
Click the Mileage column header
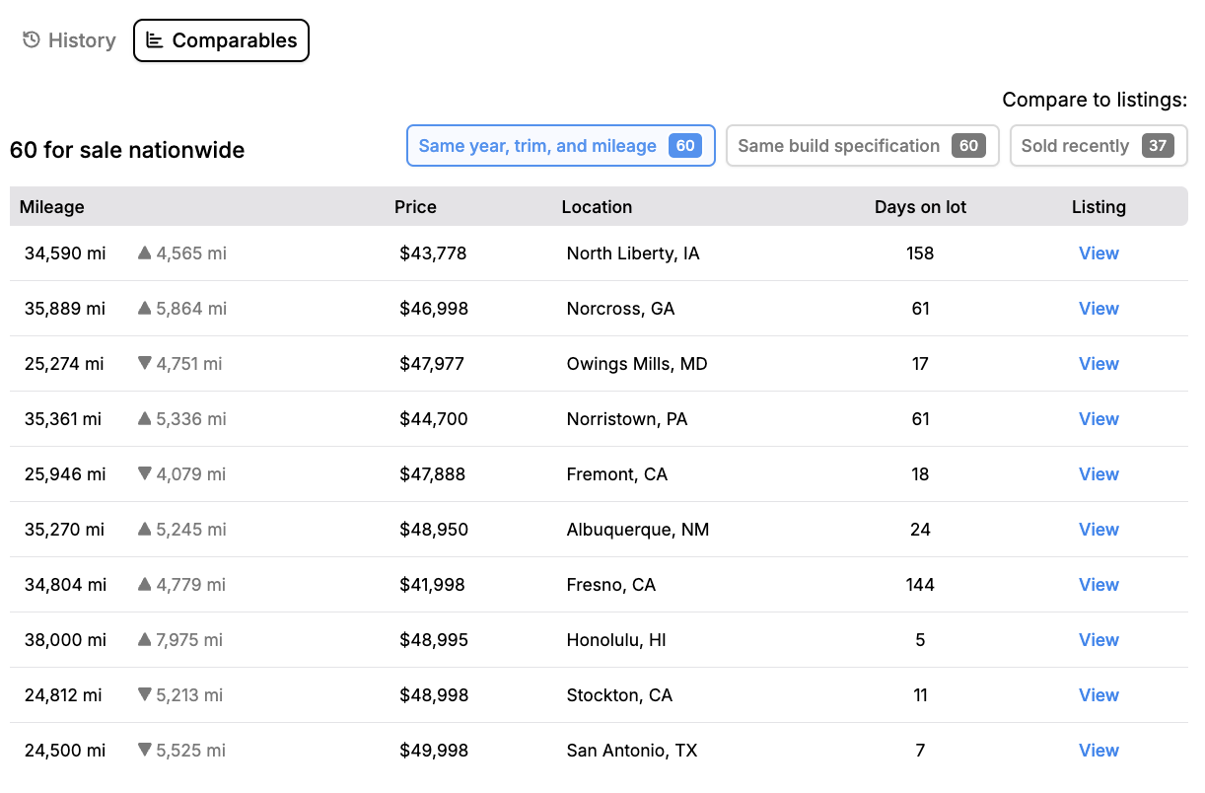[52, 207]
